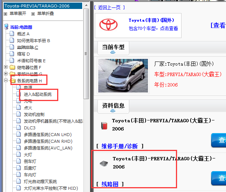Click the page icon beside 后雾灯

[x=18, y=168]
